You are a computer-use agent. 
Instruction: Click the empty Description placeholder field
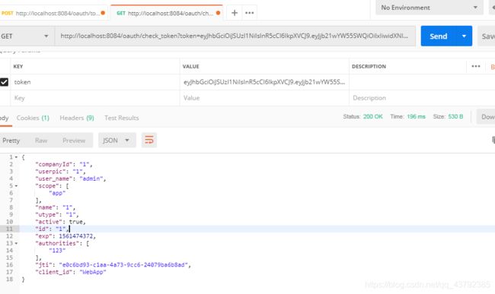point(422,98)
